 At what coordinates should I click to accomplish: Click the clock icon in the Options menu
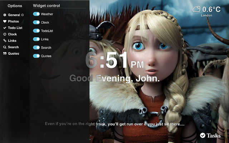pyautogui.click(x=5, y=34)
